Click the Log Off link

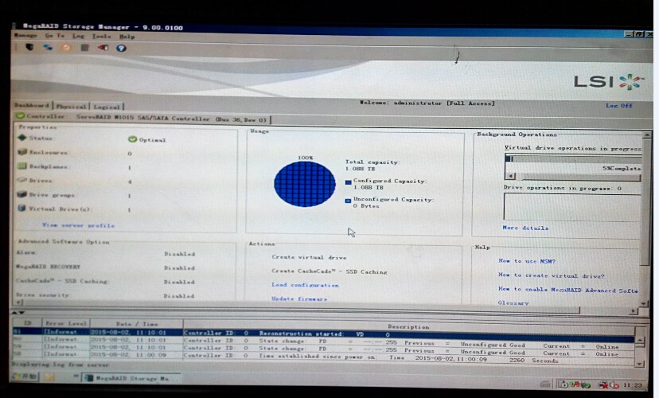click(x=619, y=105)
